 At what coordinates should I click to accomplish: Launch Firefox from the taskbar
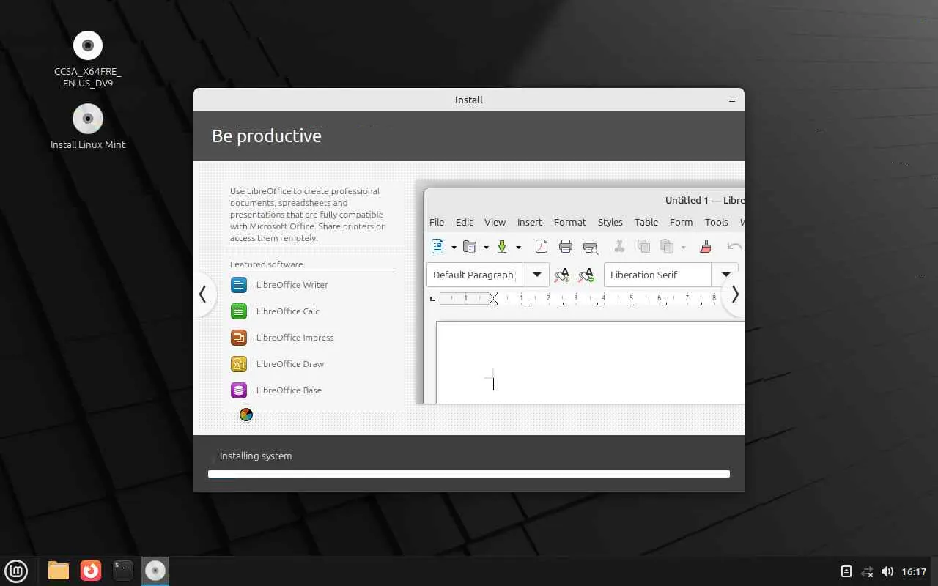91,571
